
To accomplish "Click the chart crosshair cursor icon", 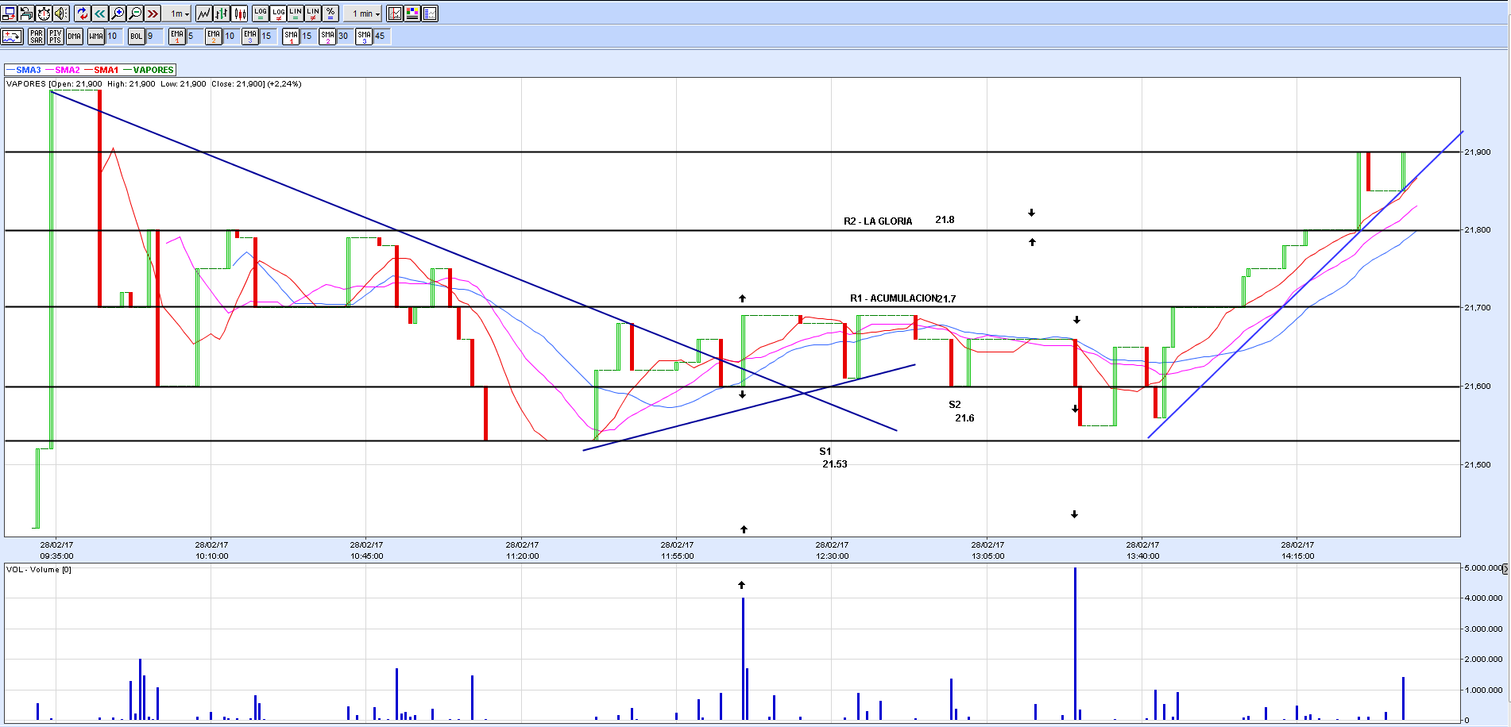I will [395, 13].
